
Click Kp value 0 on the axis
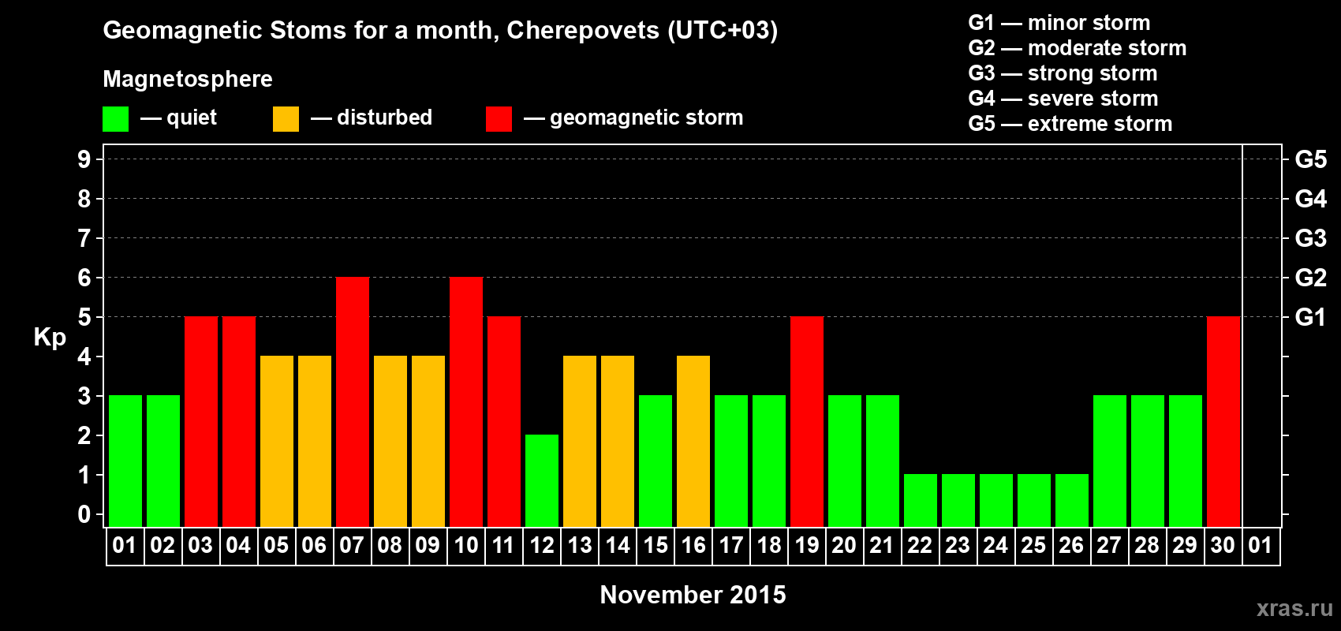[x=84, y=514]
